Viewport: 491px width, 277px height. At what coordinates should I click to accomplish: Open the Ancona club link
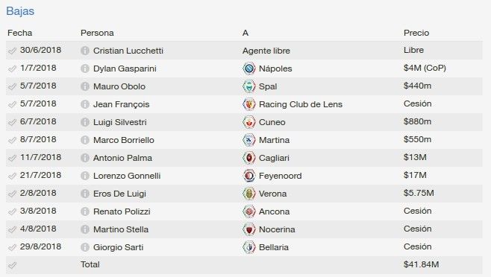coord(274,211)
